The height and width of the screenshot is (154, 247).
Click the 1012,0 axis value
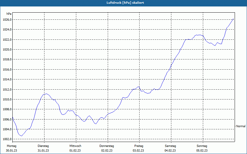(x=7, y=90)
